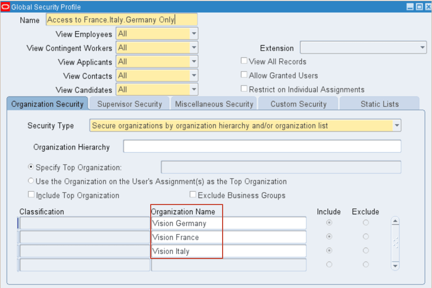Click the Classification field for Vision Italy row
The width and height of the screenshot is (432, 288).
(x=85, y=251)
